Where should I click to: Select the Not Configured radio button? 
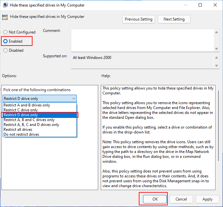click(x=5, y=32)
